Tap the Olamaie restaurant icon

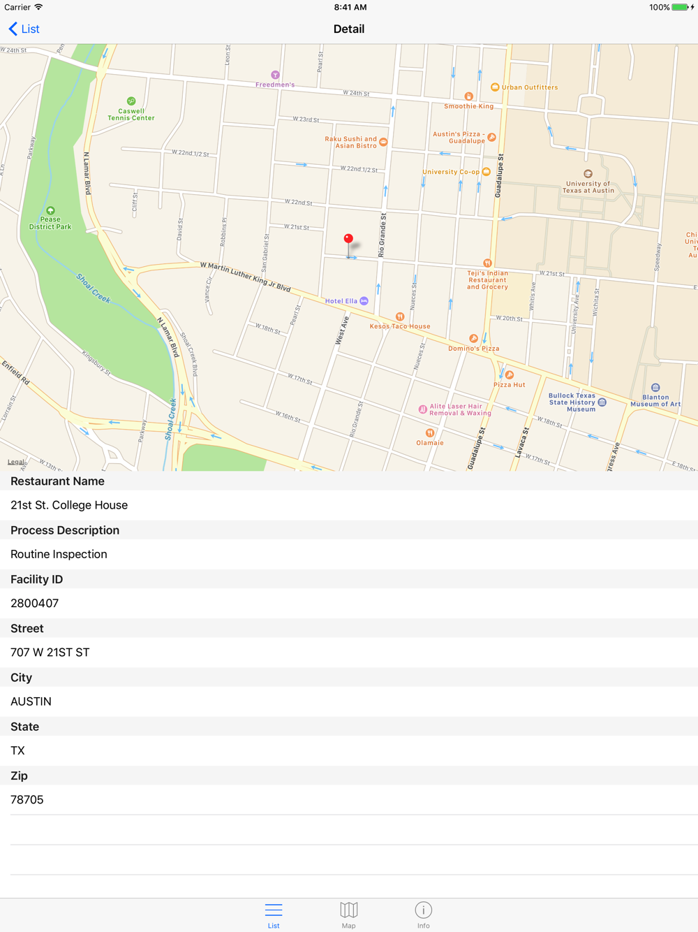click(x=430, y=433)
